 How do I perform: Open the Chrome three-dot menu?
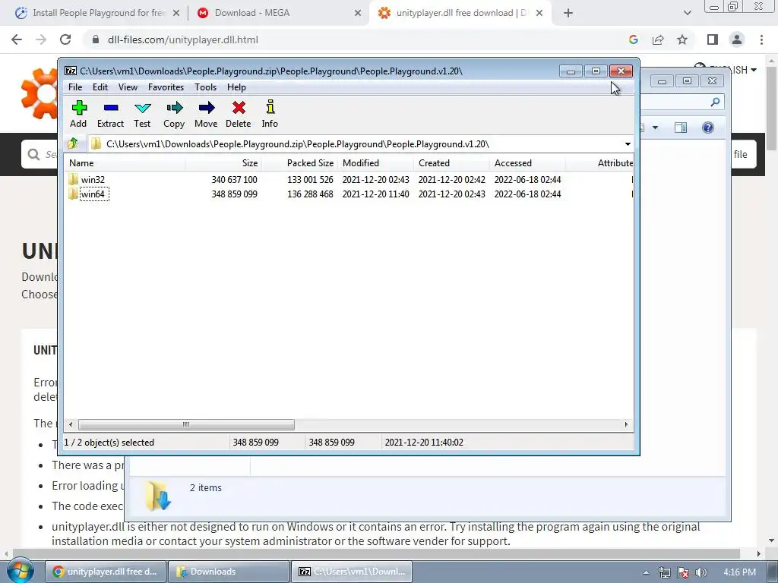pos(761,39)
